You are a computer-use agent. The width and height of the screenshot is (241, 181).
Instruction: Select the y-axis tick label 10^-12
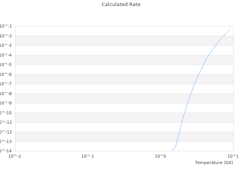pos(6,132)
